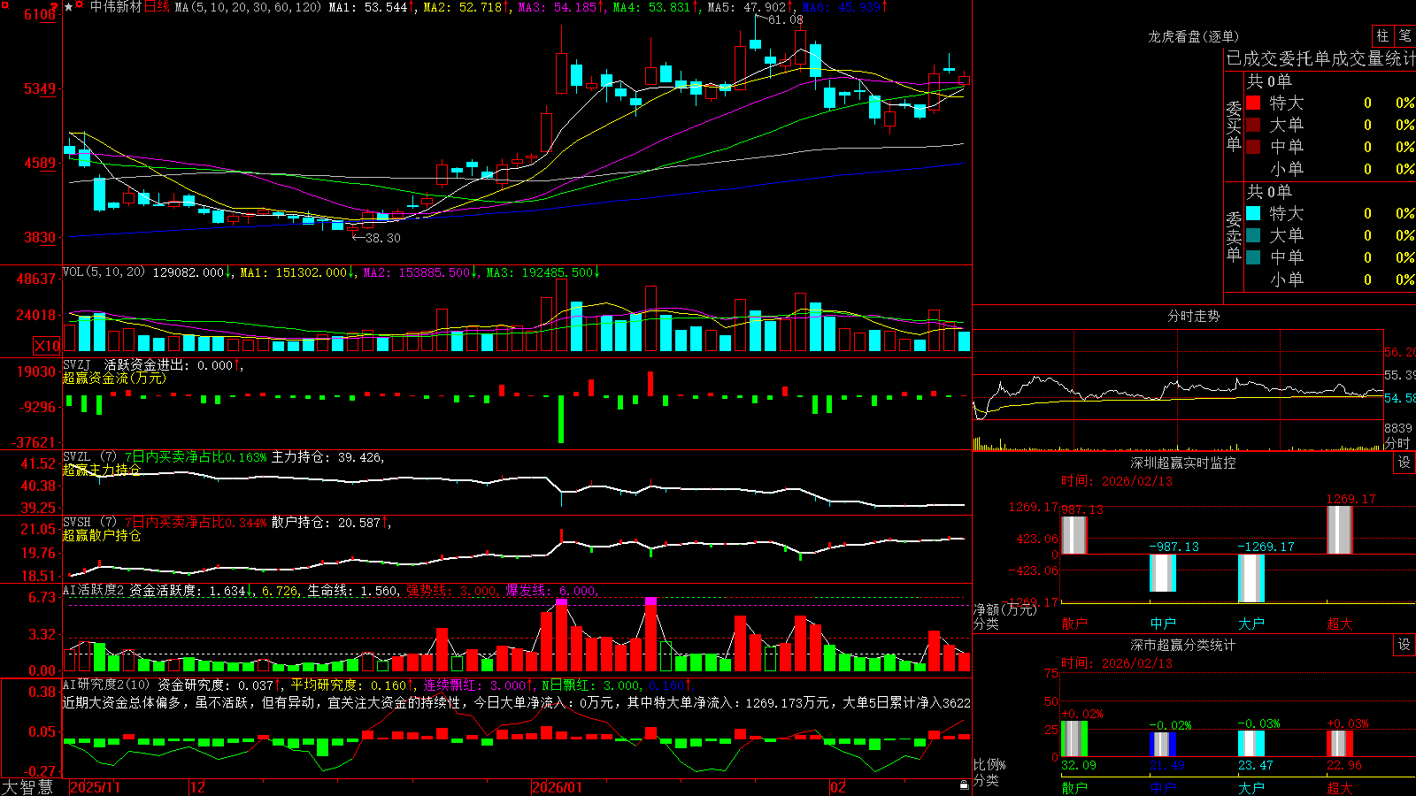
Task: Open the red gear icon beside the star
Action: [x=80, y=6]
